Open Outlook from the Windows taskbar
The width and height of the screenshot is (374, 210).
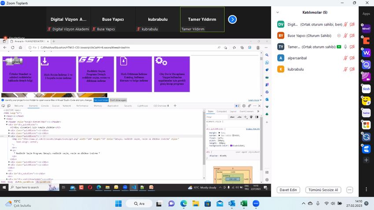pyautogui.click(x=231, y=203)
